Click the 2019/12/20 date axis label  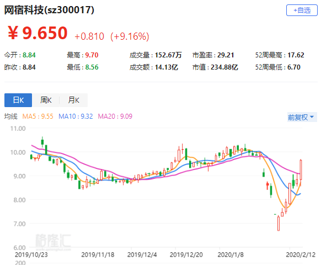coord(186,255)
